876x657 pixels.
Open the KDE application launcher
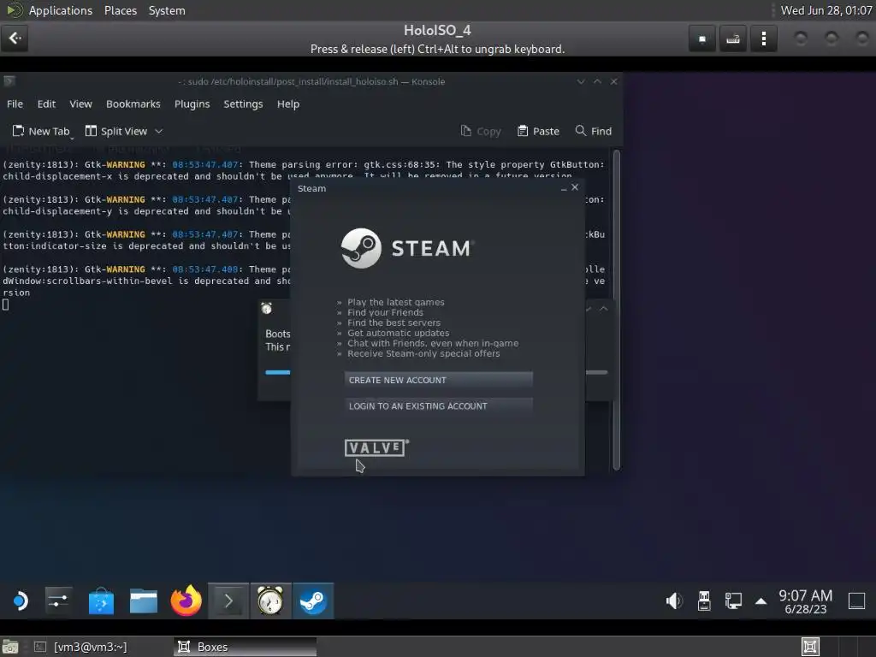21,601
